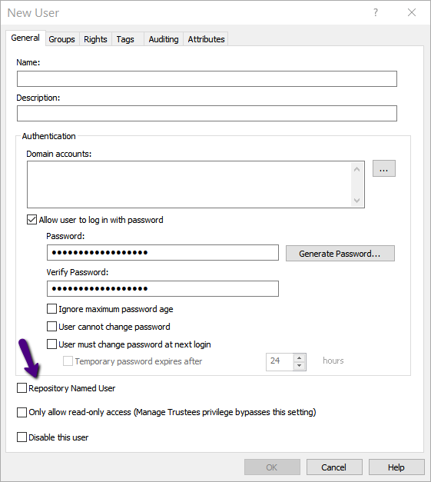Viewport: 431px width, 482px height.
Task: Enable Ignore maximum password age
Action: tap(51, 309)
